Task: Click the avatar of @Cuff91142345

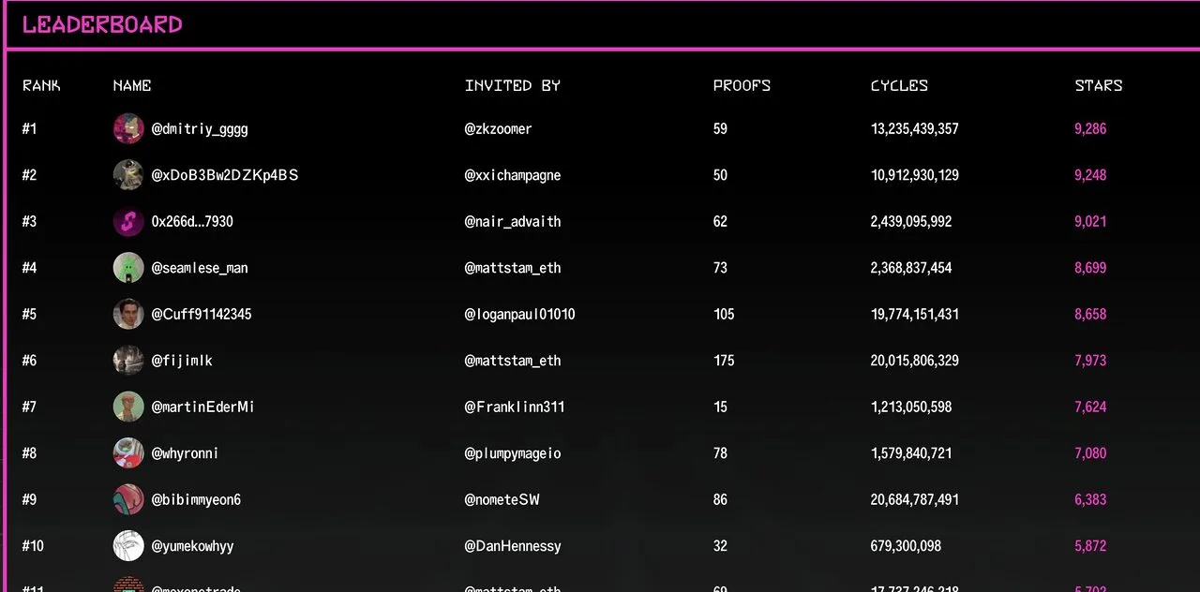Action: click(x=128, y=314)
